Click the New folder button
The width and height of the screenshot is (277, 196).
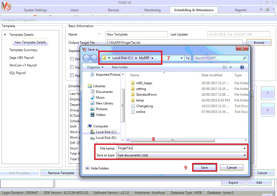click(x=120, y=67)
